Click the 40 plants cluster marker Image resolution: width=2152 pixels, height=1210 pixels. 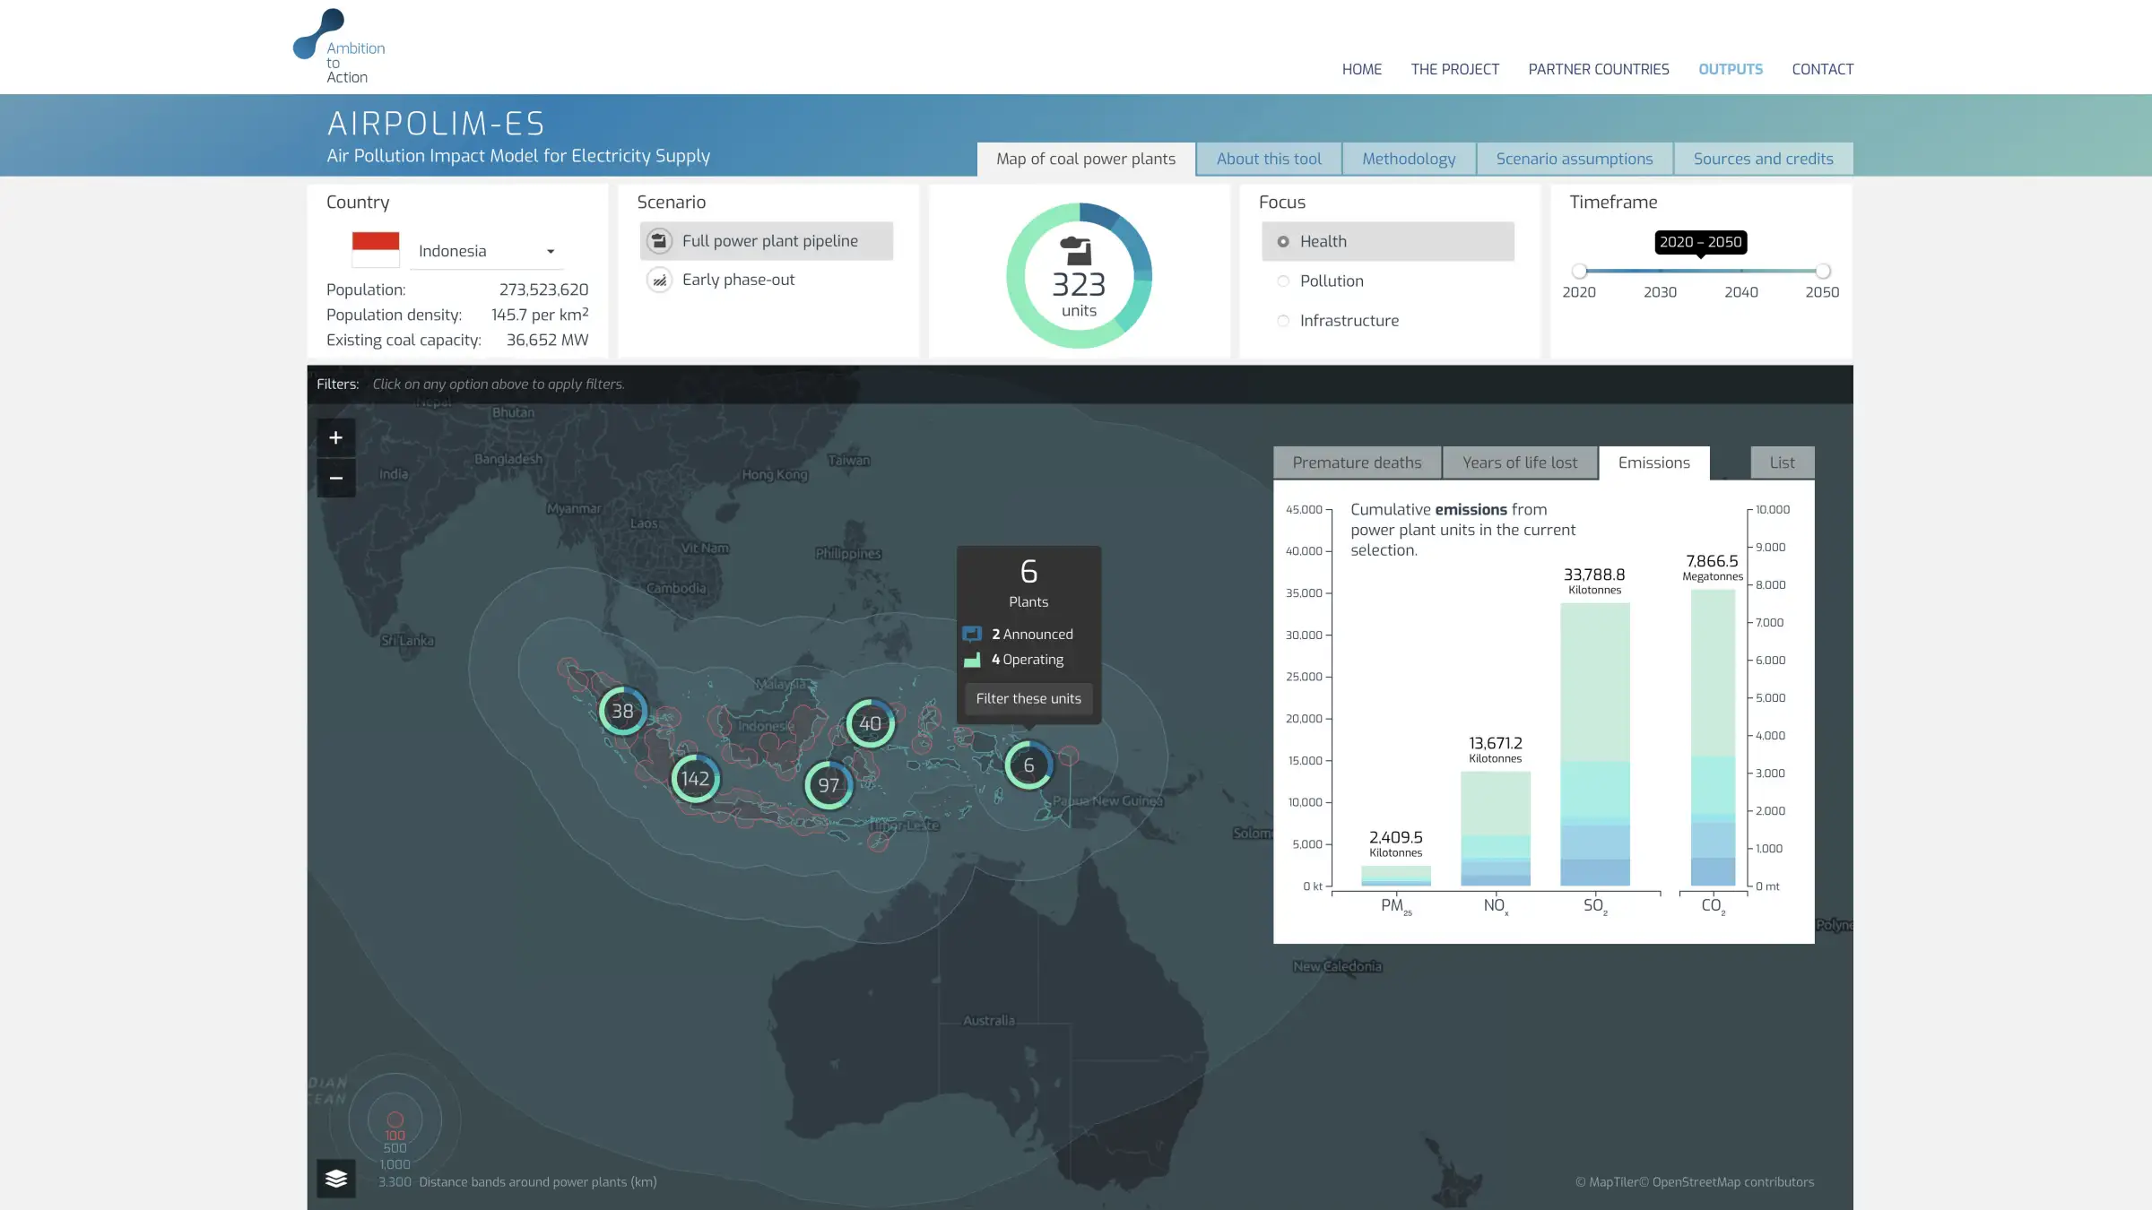click(870, 723)
